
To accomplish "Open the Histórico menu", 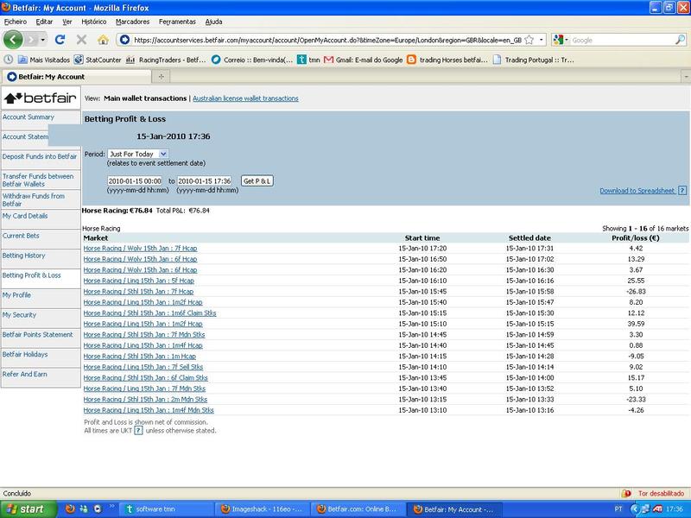I will coord(94,22).
